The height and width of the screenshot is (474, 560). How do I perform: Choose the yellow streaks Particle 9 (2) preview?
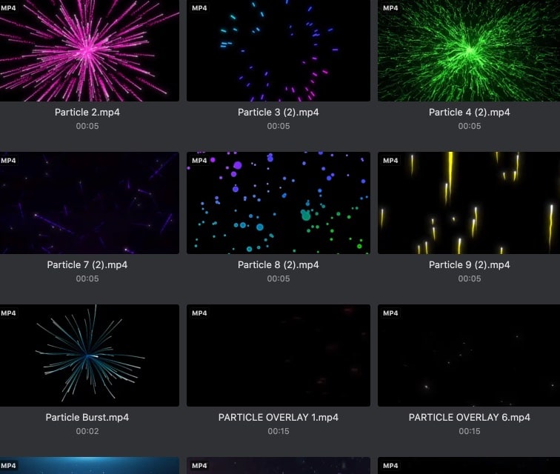[x=469, y=204]
